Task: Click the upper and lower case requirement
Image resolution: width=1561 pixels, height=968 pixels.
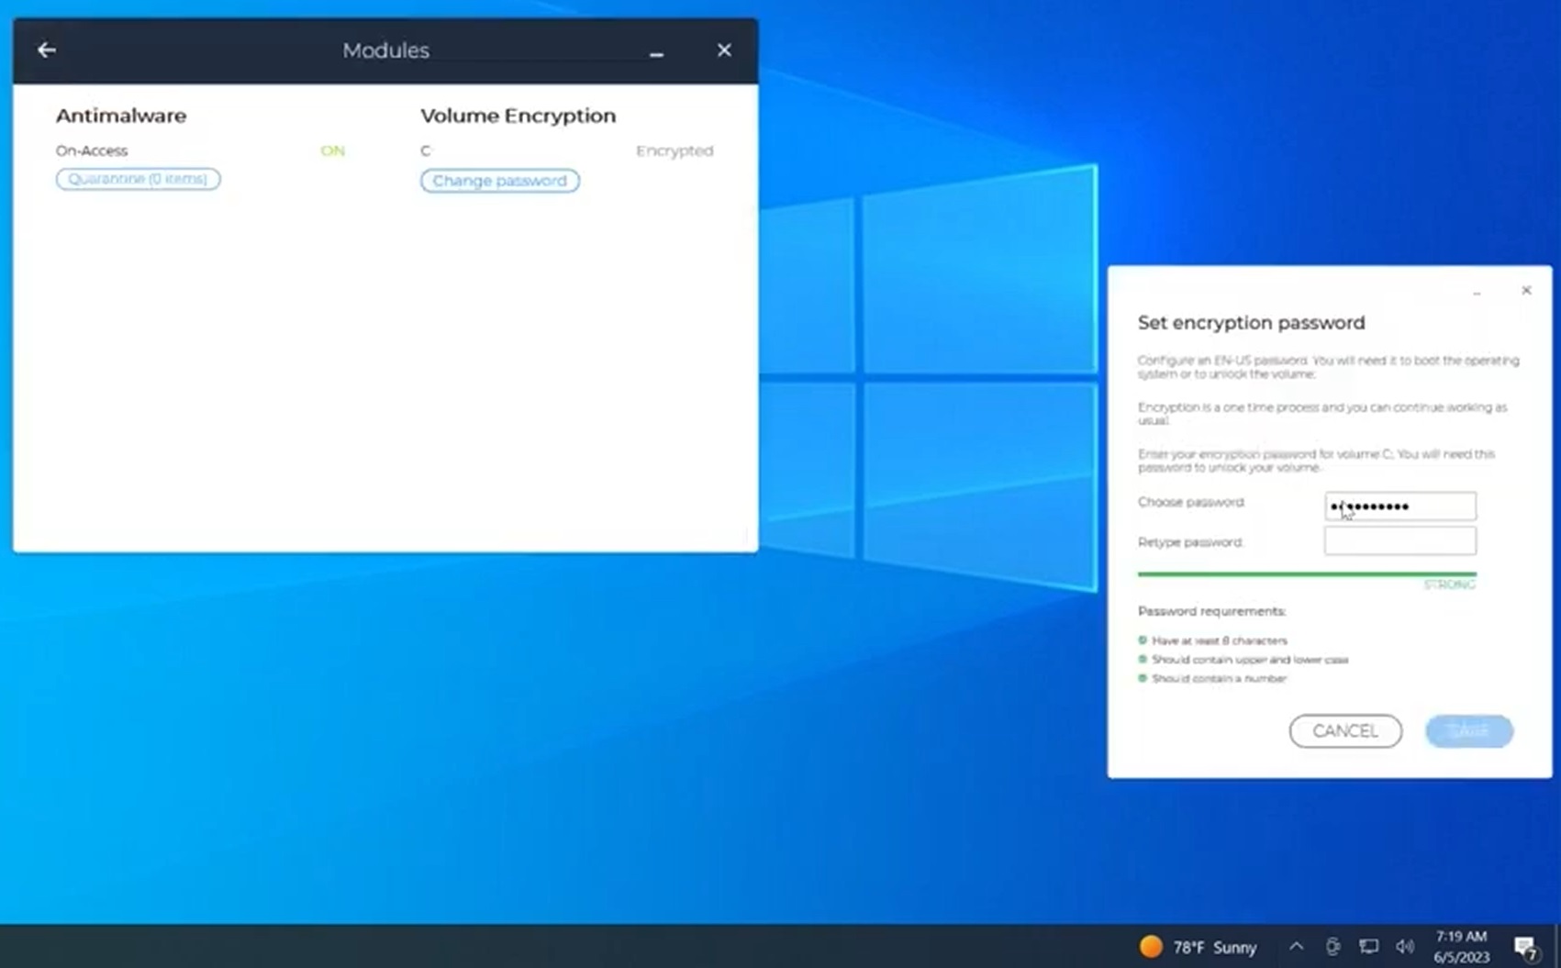Action: click(x=1250, y=660)
